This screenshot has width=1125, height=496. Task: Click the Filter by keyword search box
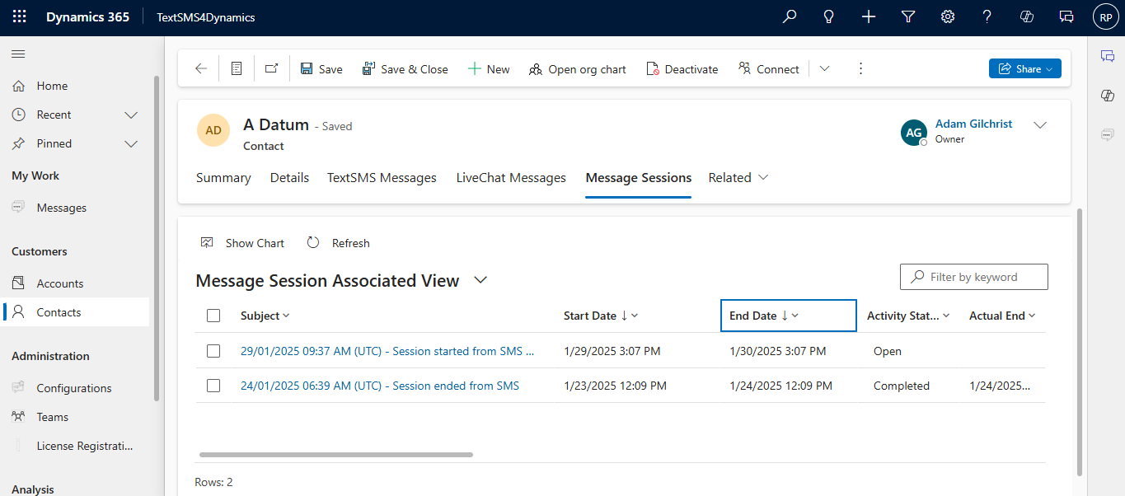point(974,277)
